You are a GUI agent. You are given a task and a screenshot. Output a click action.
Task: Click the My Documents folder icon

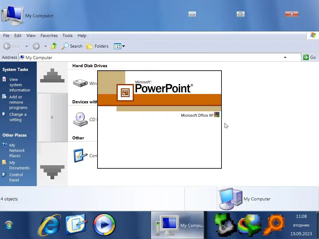(4, 162)
